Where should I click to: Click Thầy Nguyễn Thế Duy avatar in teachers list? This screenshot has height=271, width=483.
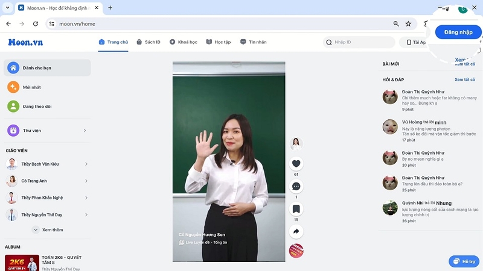pyautogui.click(x=11, y=215)
